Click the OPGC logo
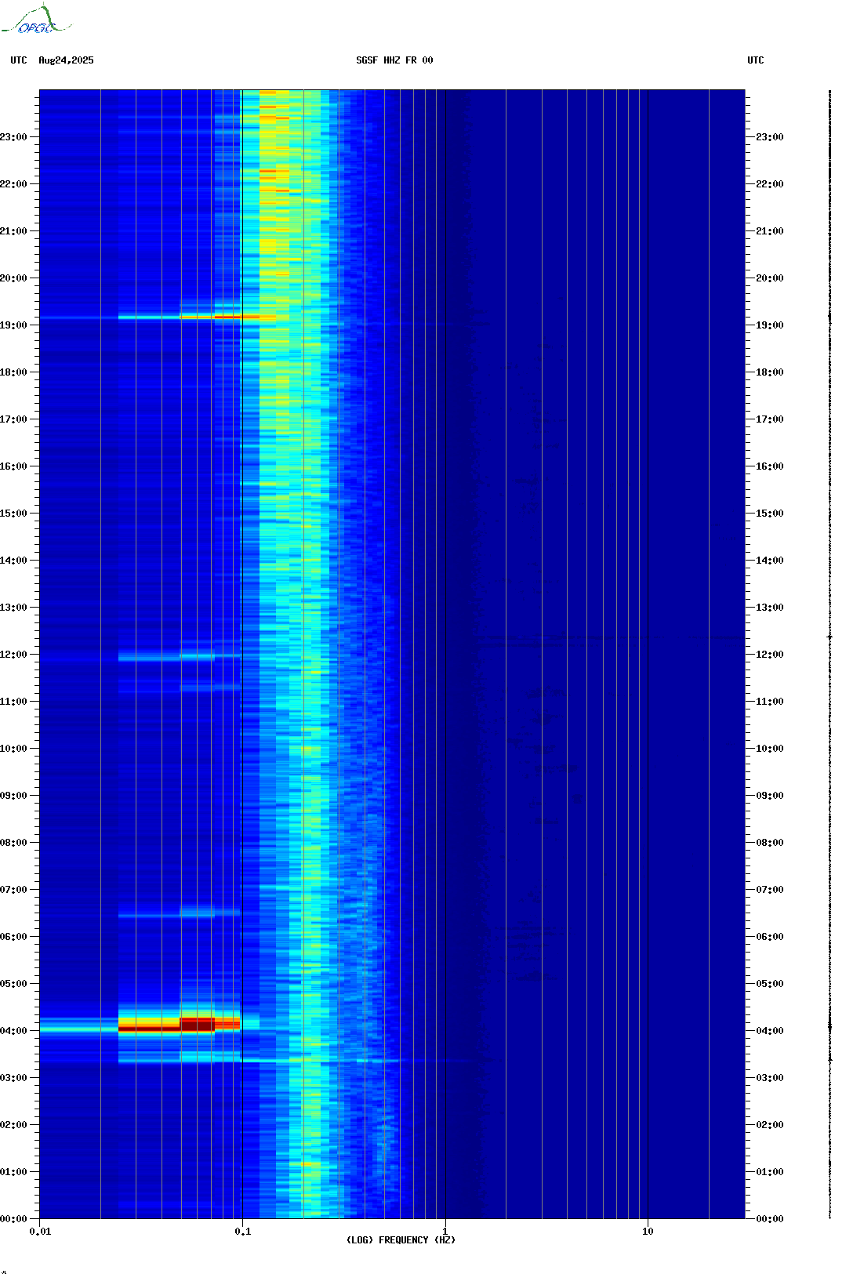This screenshot has height=1281, width=864. tap(36, 20)
